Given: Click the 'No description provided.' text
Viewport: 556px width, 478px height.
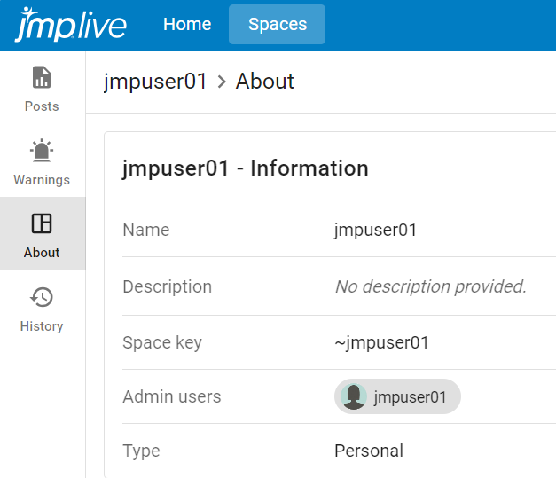Looking at the screenshot, I should [x=430, y=286].
